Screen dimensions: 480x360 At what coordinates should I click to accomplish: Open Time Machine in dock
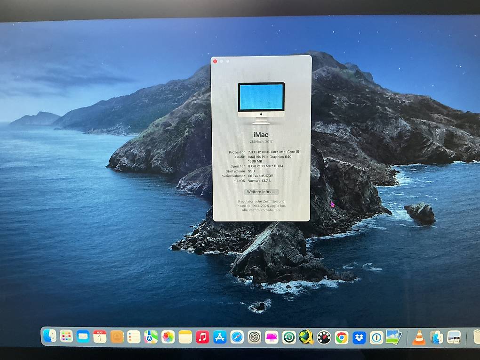point(289,337)
